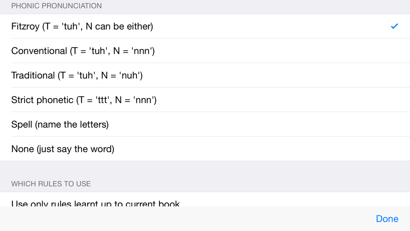The width and height of the screenshot is (410, 231).
Task: Tap the Done button
Action: (x=387, y=219)
